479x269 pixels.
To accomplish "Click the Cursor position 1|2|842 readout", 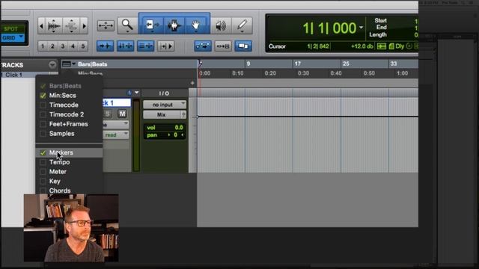I will pyautogui.click(x=318, y=46).
